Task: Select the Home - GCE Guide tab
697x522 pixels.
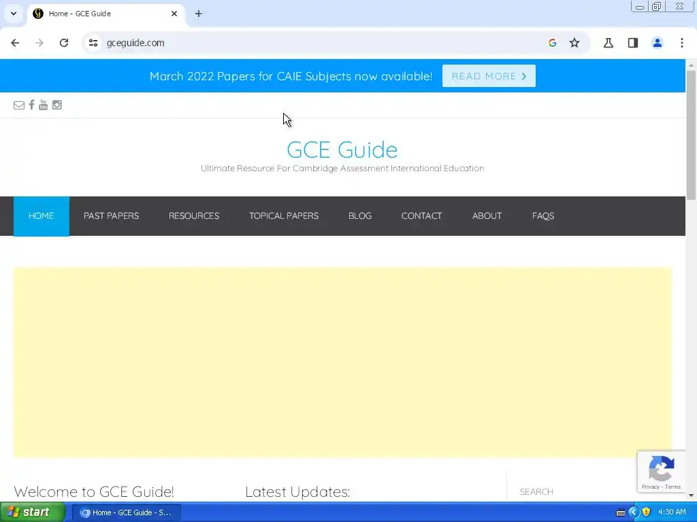Action: tap(106, 14)
